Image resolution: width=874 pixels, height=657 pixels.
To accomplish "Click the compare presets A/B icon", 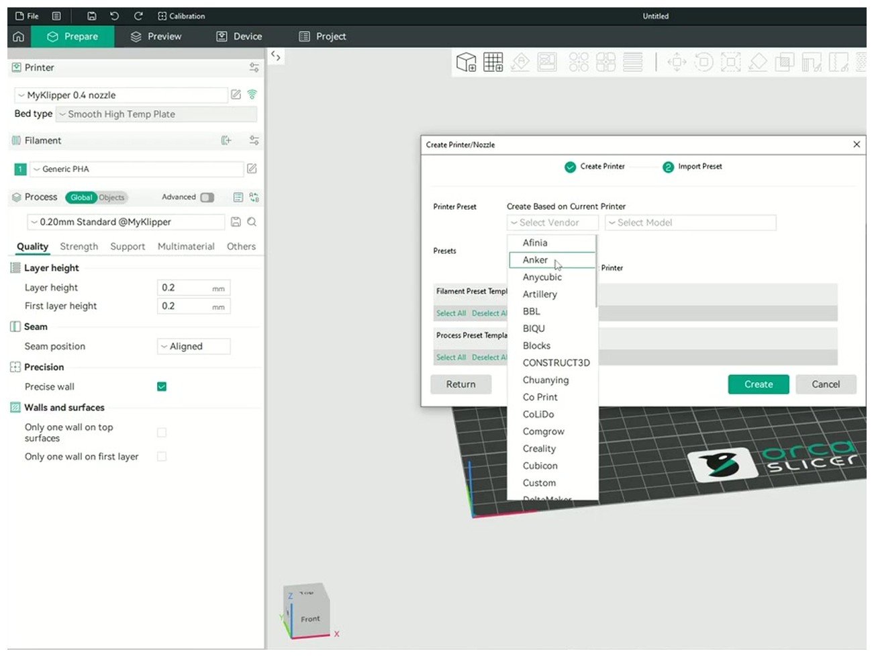I will (254, 198).
